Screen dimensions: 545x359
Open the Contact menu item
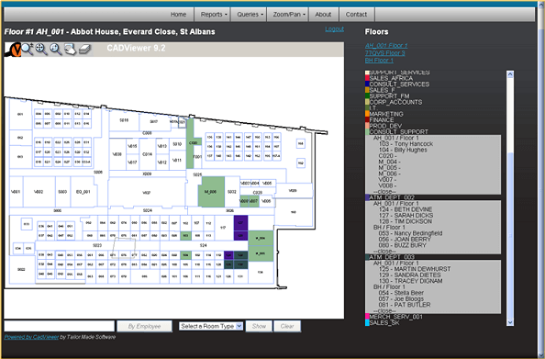(356, 15)
